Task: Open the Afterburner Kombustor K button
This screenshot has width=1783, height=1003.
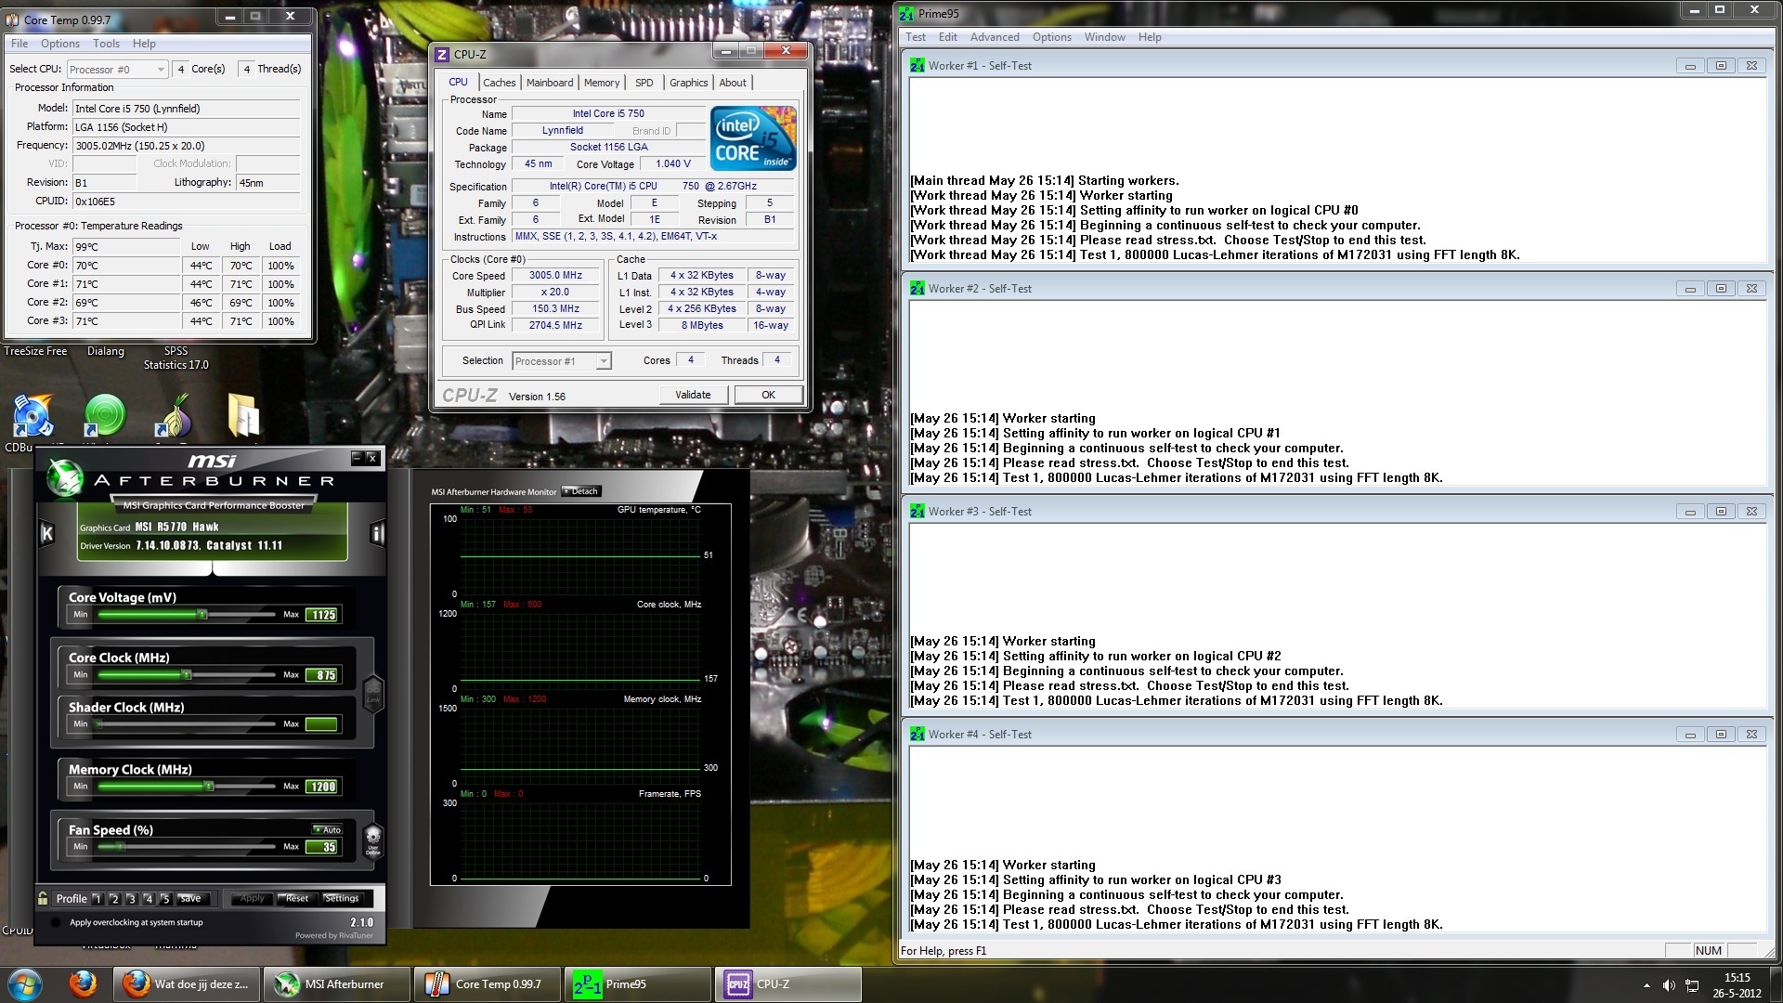Action: (x=47, y=533)
